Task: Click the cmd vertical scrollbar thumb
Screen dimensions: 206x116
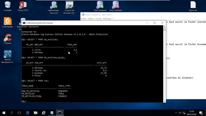Action: [164, 30]
